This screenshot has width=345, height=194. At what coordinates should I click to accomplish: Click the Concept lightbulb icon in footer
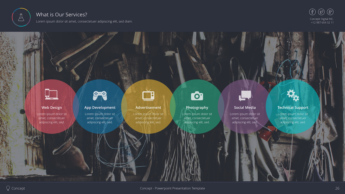(8, 188)
